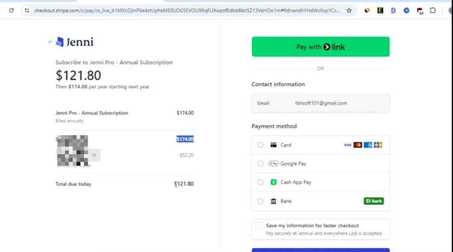This screenshot has width=453, height=252.
Task: Click the Jenni Pro - Annual Subscription line item
Action: (x=92, y=113)
